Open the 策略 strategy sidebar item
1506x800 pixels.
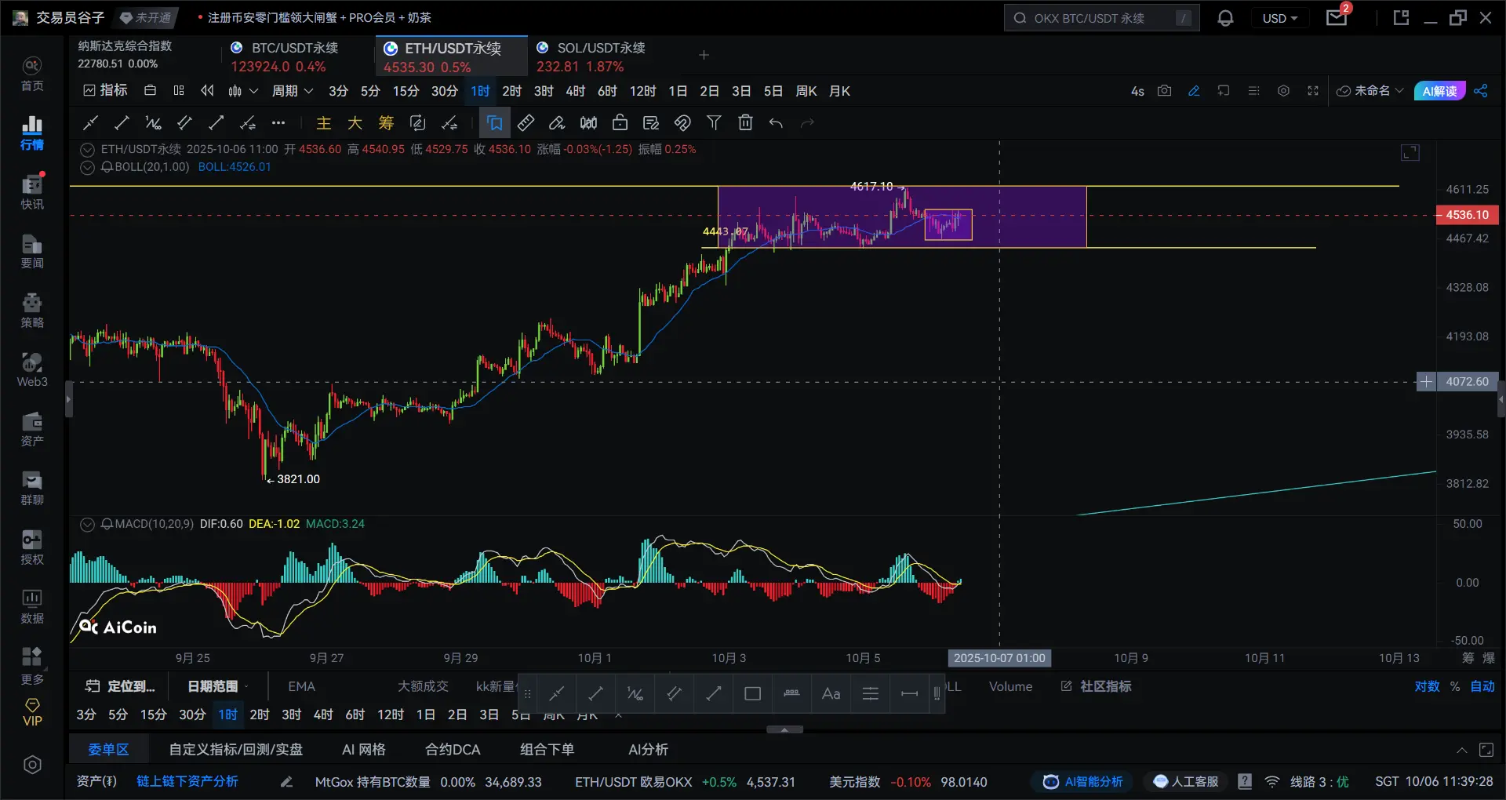(32, 311)
